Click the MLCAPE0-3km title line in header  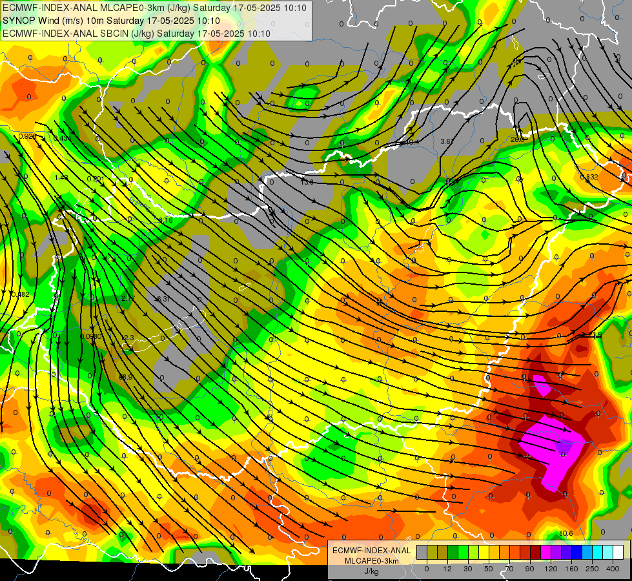154,8
